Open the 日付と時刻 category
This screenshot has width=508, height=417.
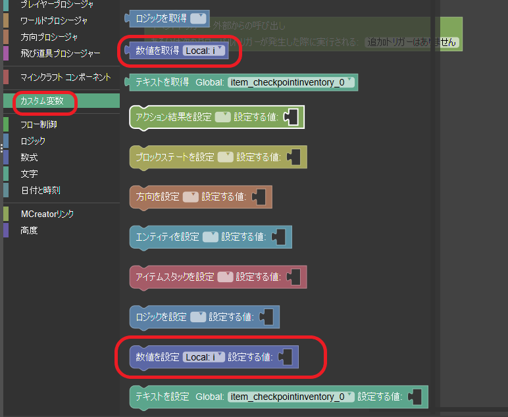(x=40, y=190)
